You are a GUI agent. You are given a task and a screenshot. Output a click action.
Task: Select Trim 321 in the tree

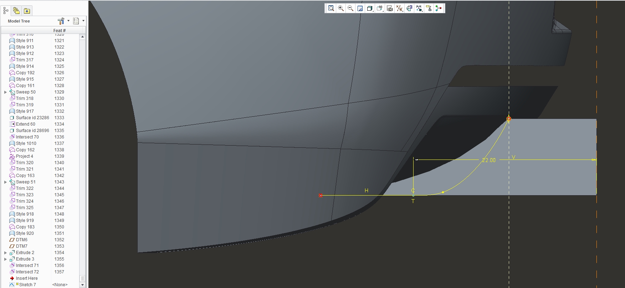pyautogui.click(x=25, y=169)
